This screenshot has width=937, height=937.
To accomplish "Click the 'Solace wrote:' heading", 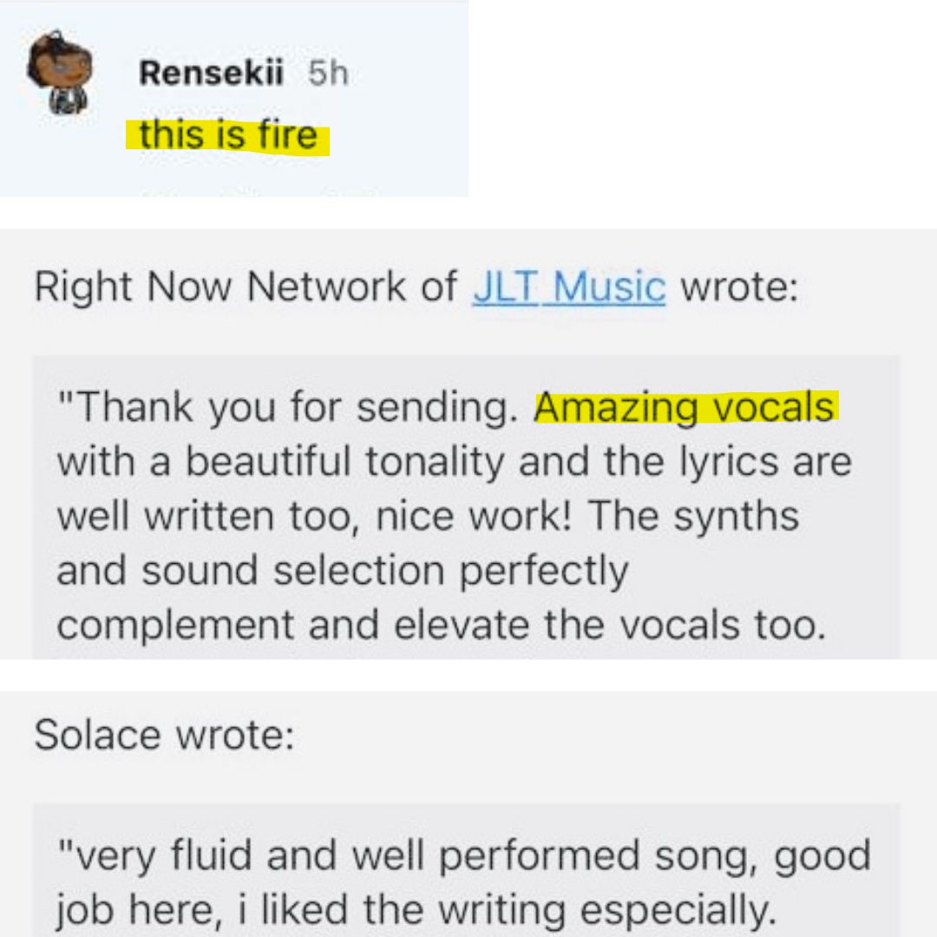I will tap(164, 735).
